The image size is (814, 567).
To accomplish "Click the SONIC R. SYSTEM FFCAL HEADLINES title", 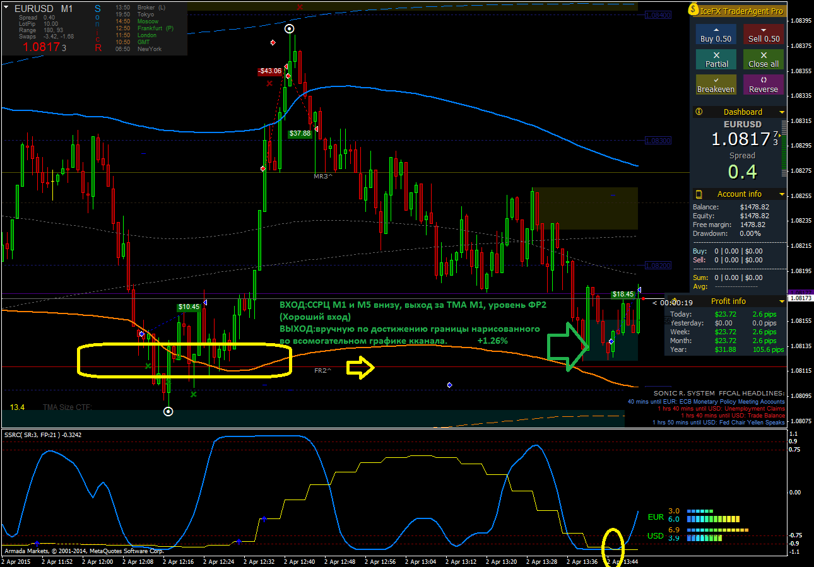I will 719,392.
